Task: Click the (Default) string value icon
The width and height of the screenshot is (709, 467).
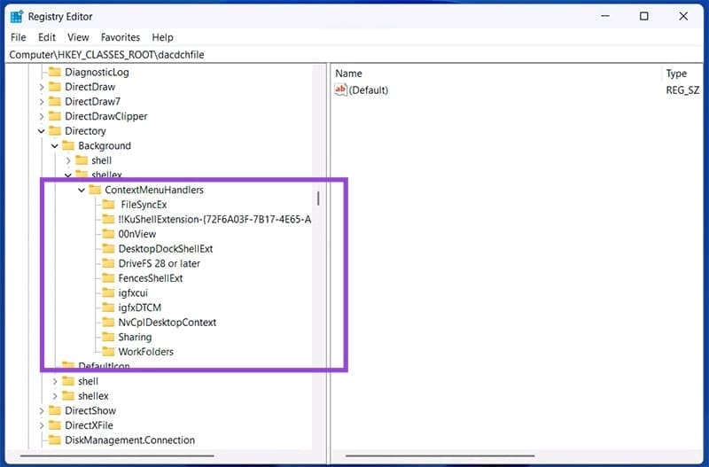Action: pos(340,90)
